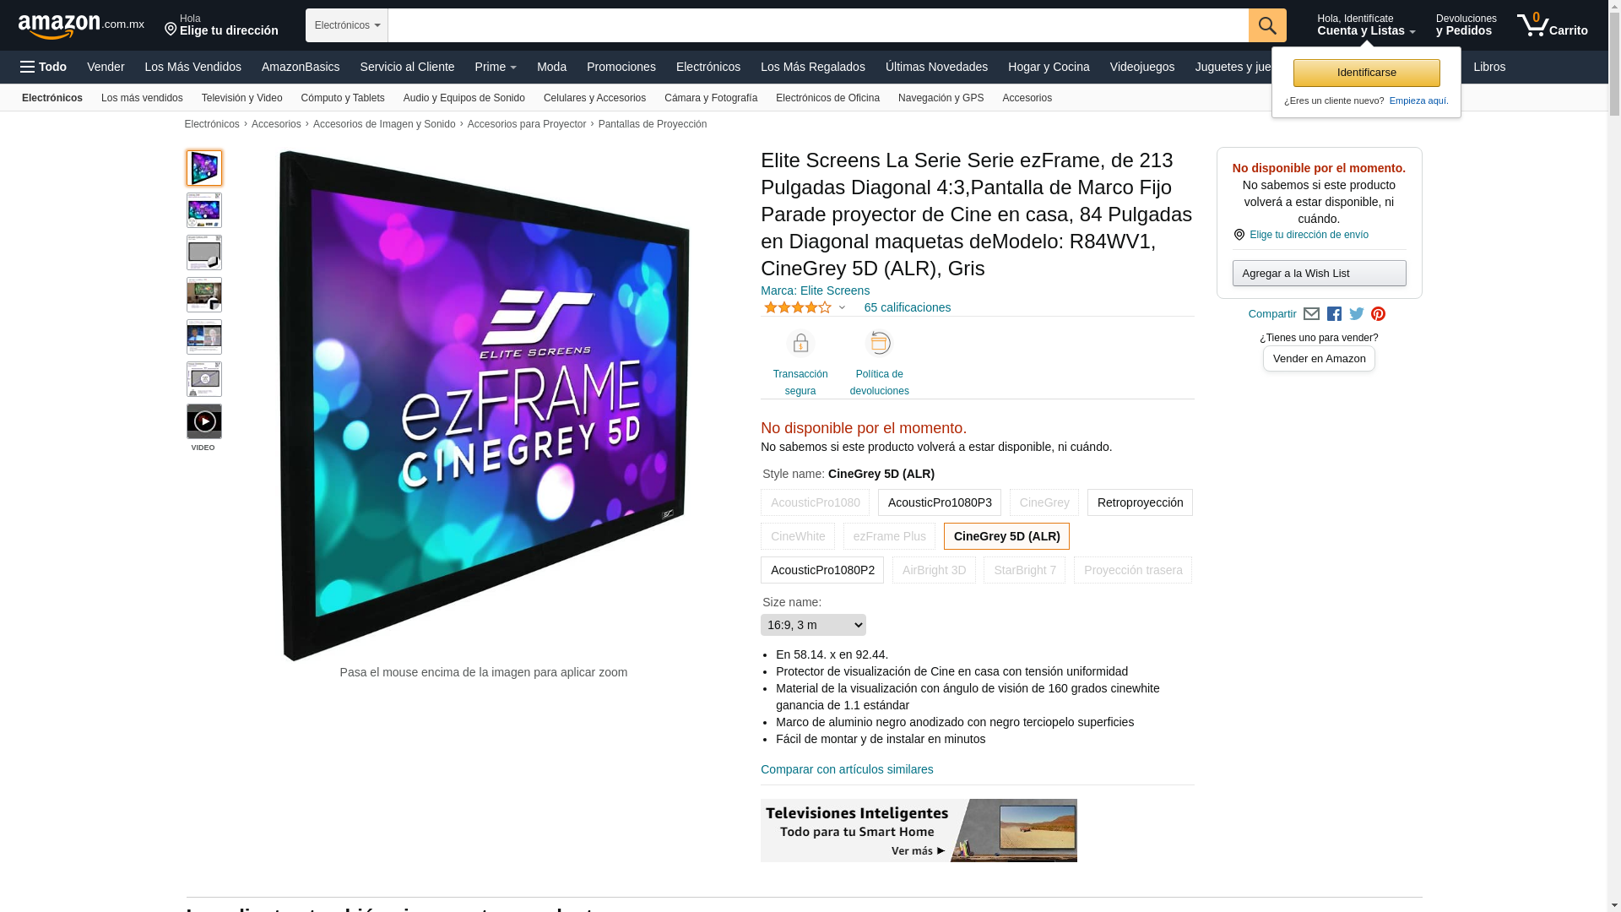Open the Todo hamburger menu
This screenshot has width=1621, height=912.
(x=44, y=67)
